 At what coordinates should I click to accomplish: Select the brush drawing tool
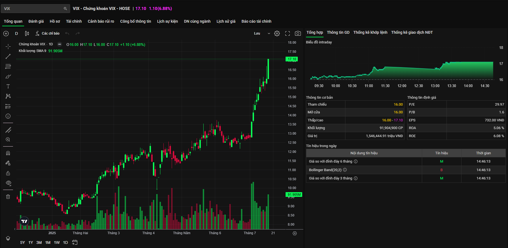click(8, 76)
